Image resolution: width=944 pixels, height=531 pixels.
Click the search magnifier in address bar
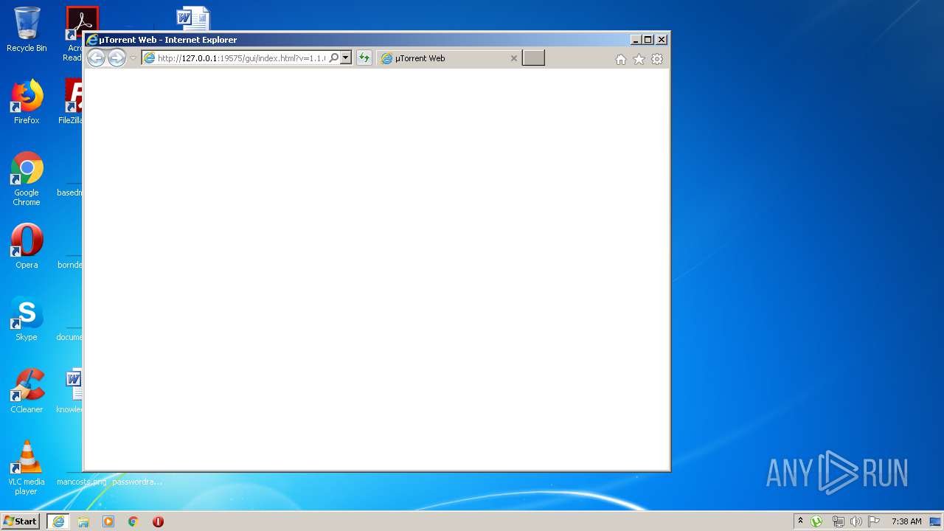click(x=333, y=58)
